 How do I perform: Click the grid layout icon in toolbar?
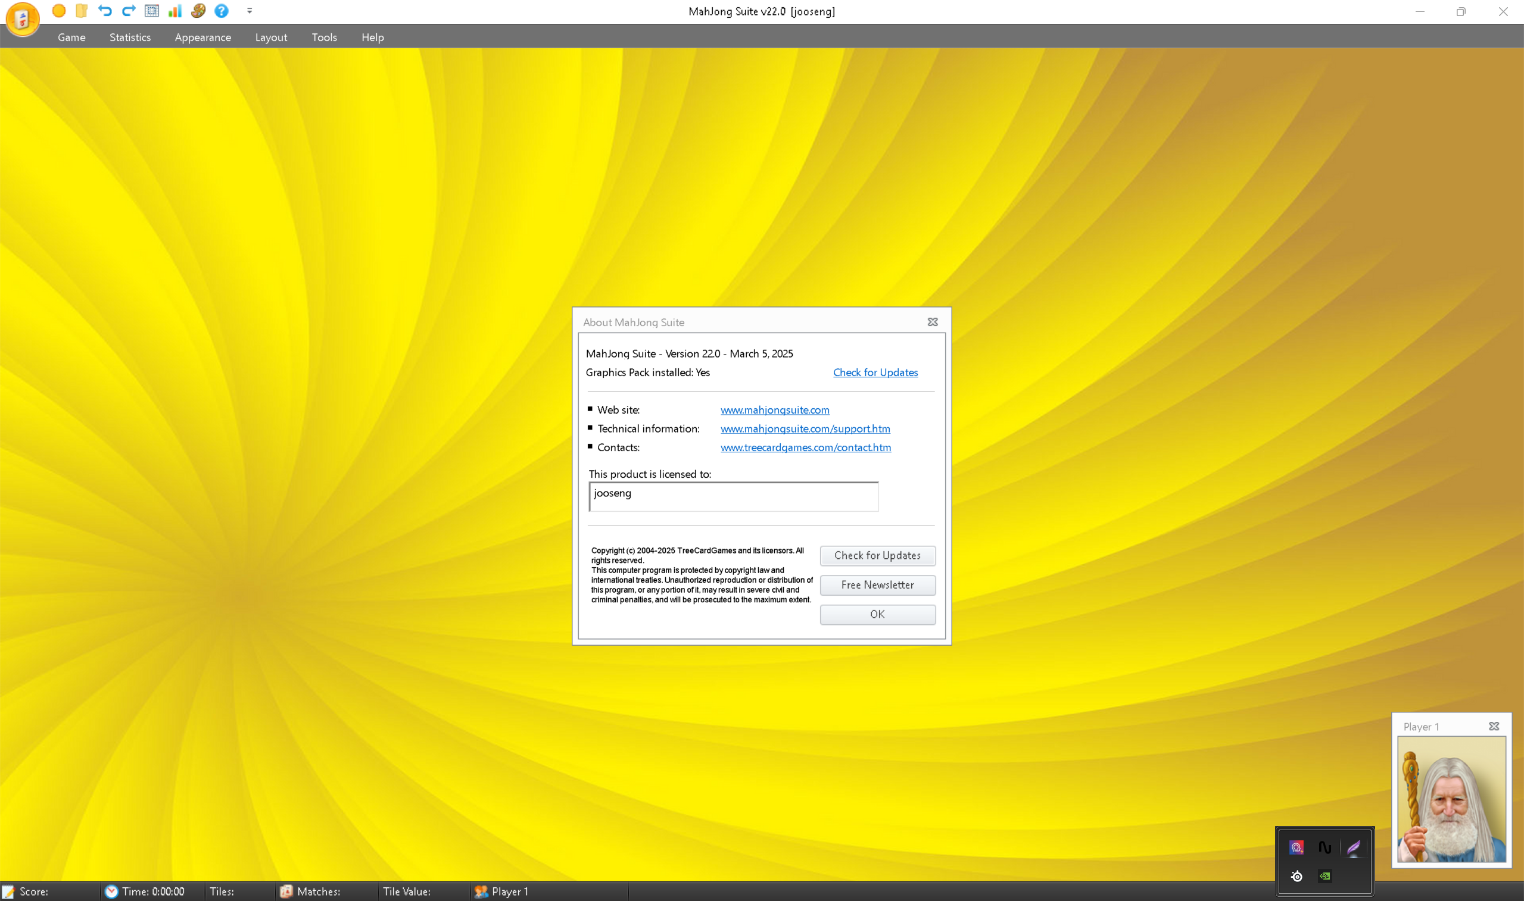[152, 10]
